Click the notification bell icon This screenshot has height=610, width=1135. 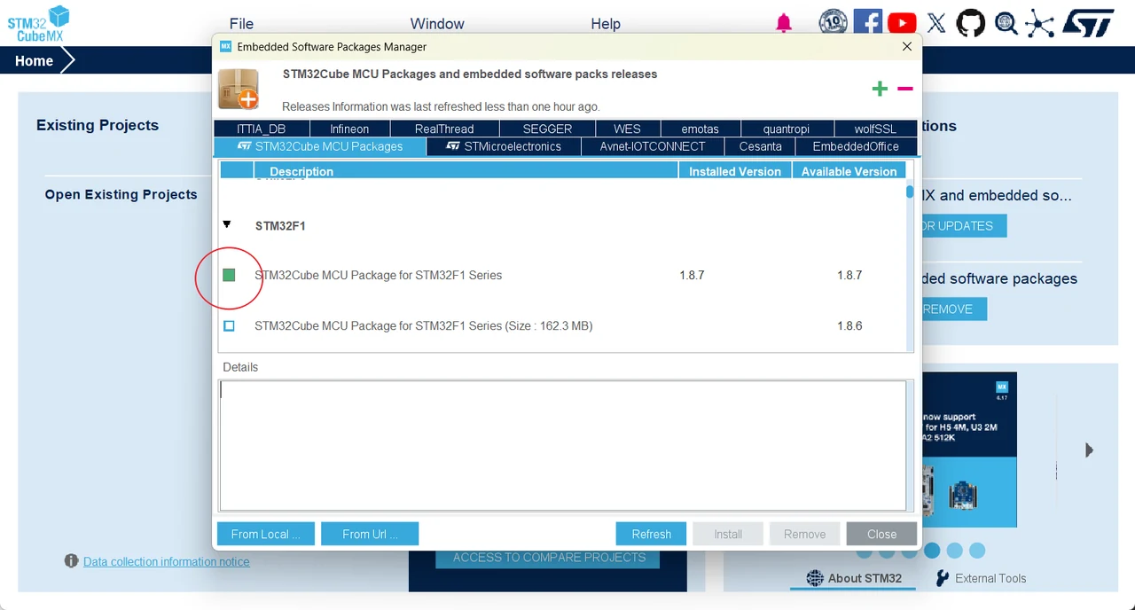pyautogui.click(x=784, y=23)
